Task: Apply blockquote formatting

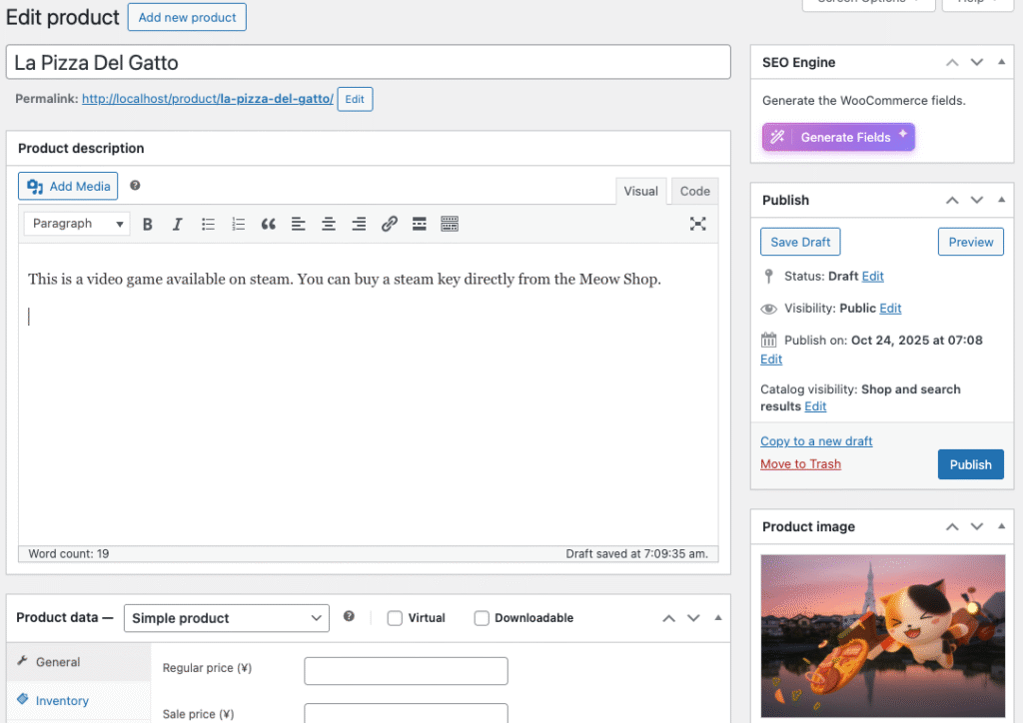Action: pyautogui.click(x=268, y=224)
